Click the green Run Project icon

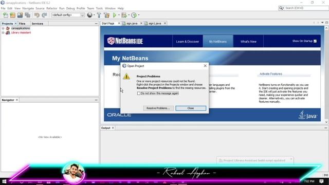[115, 15]
